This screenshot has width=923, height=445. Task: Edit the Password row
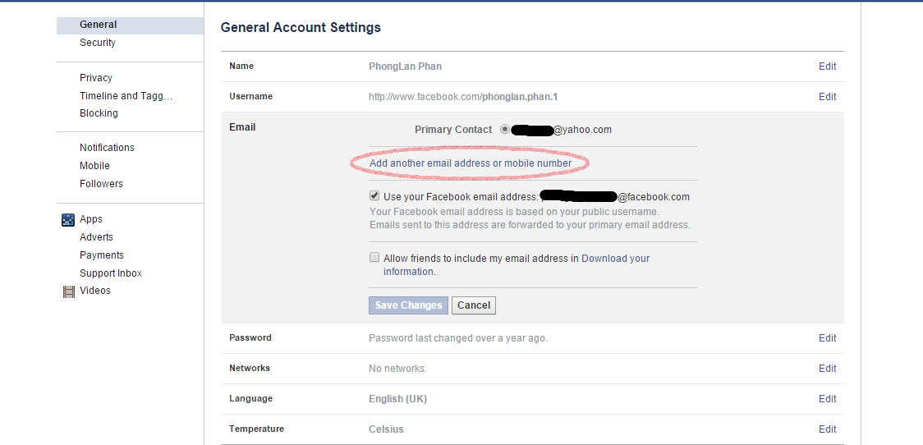click(827, 338)
